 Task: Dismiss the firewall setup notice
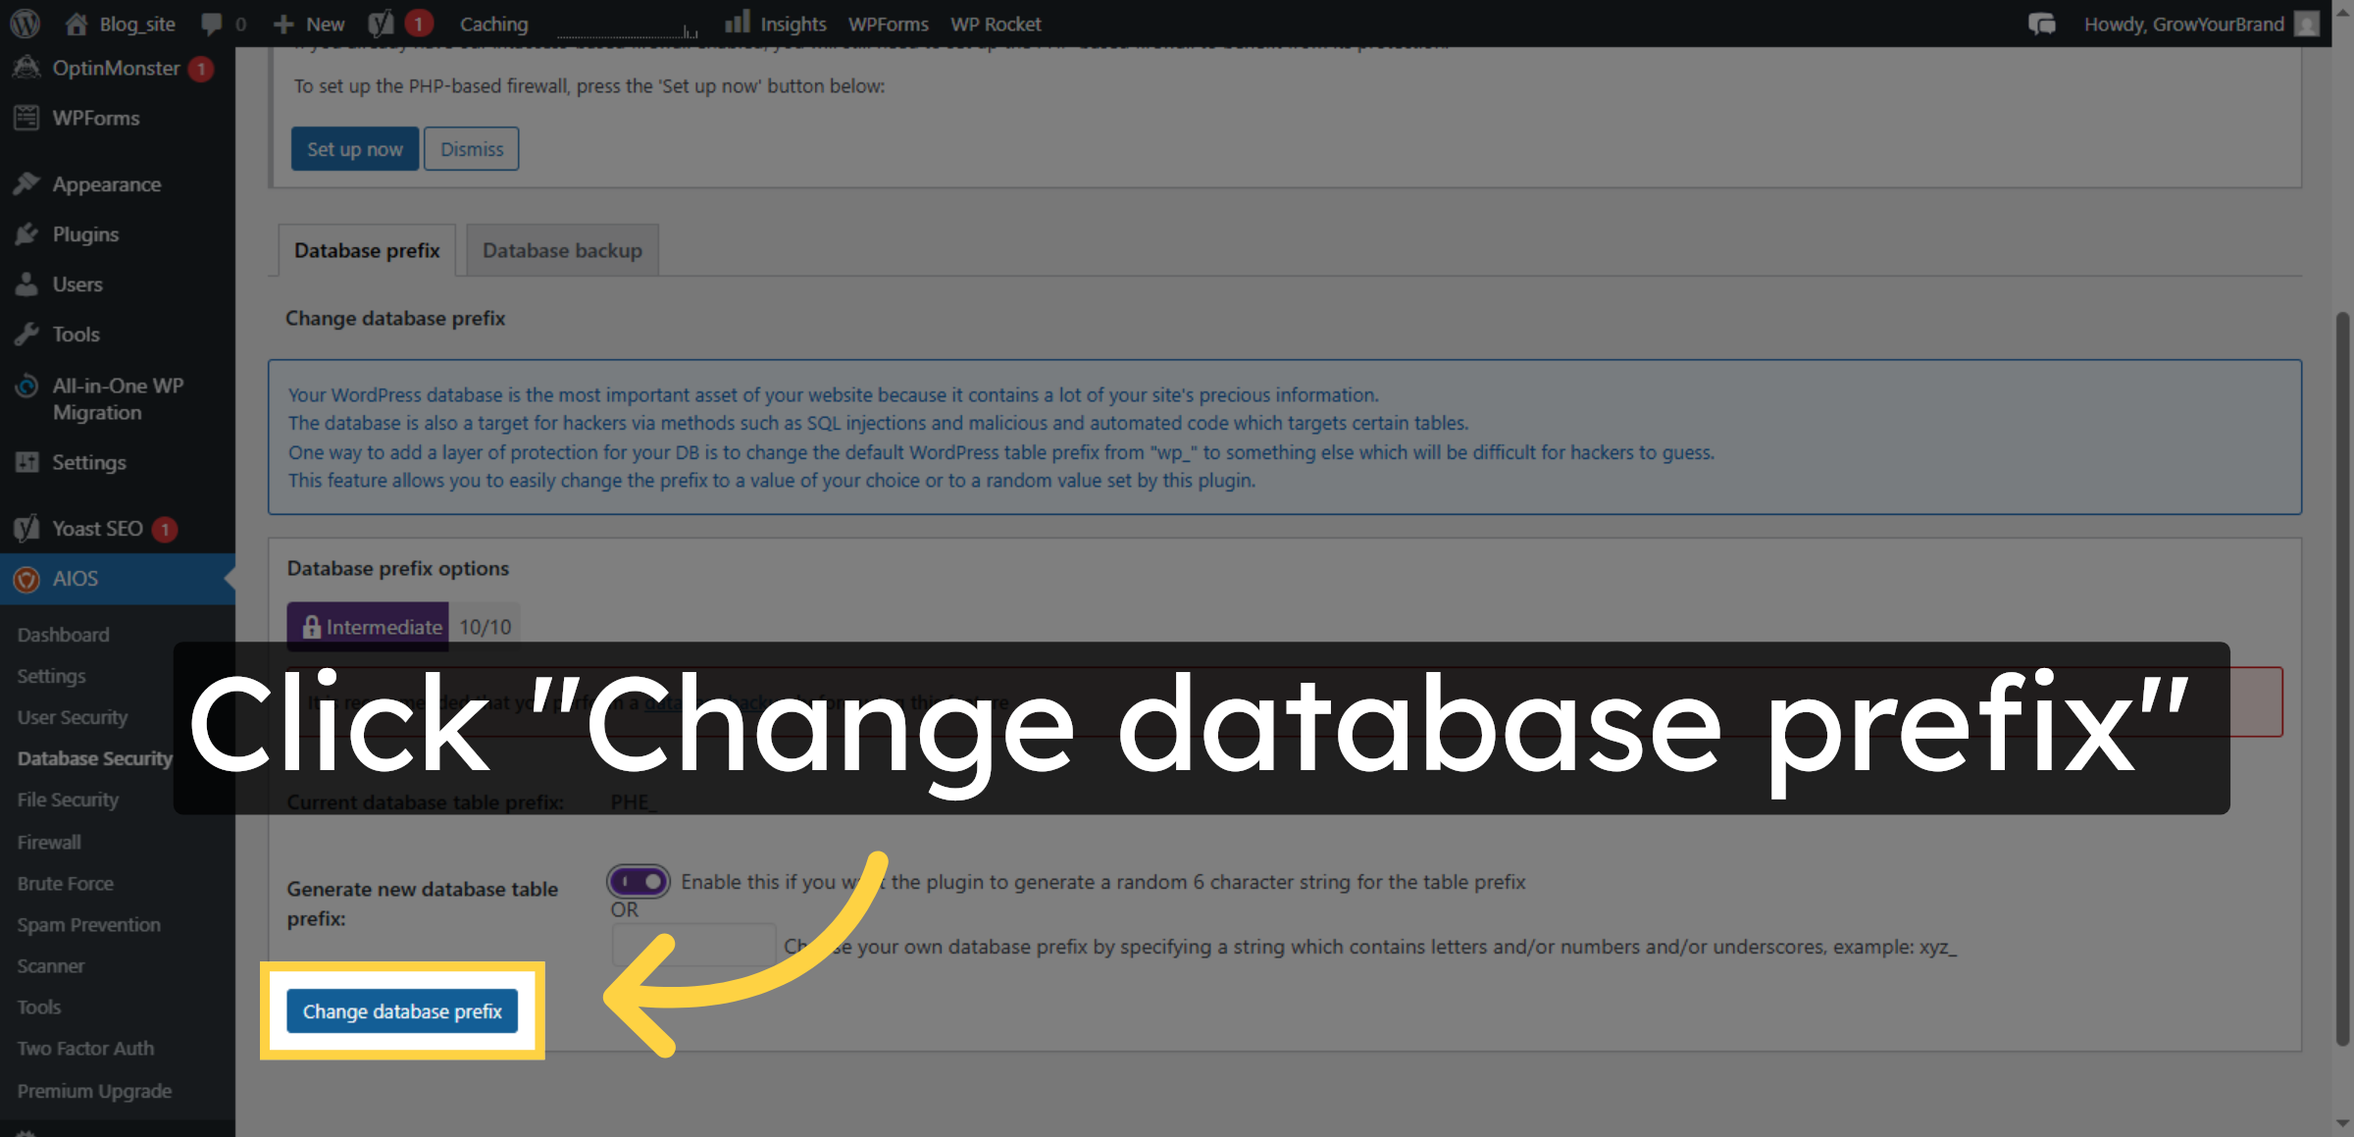click(471, 148)
